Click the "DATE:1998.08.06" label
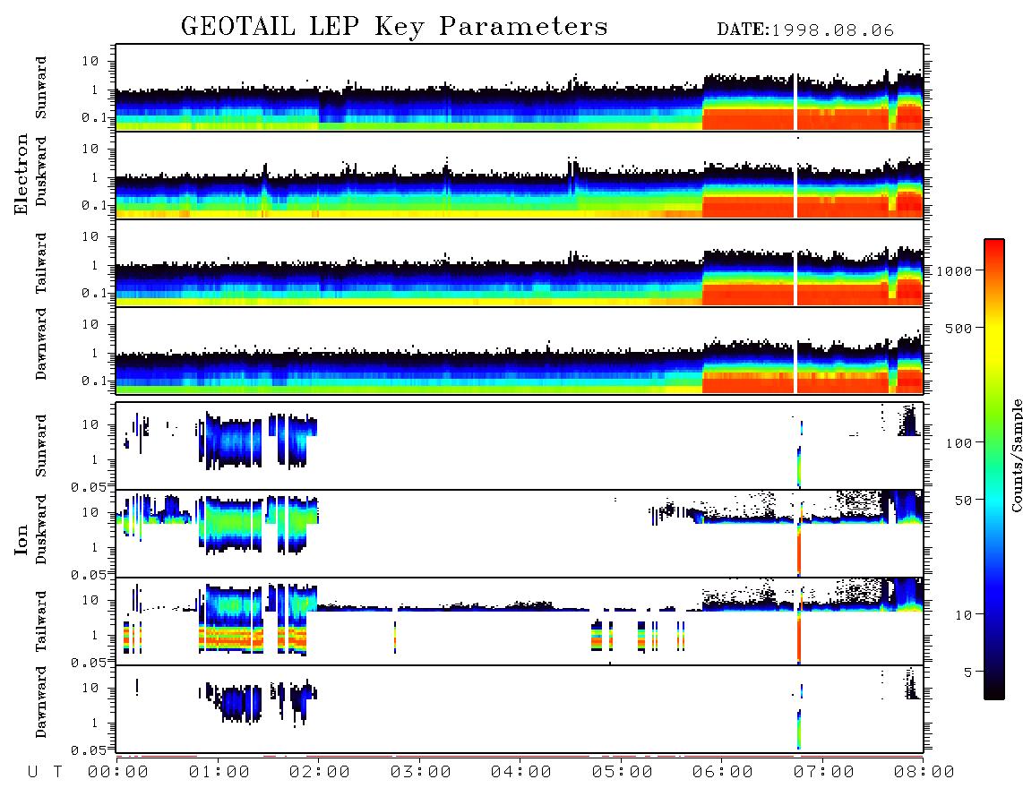Image resolution: width=1023 pixels, height=788 pixels. 805,30
